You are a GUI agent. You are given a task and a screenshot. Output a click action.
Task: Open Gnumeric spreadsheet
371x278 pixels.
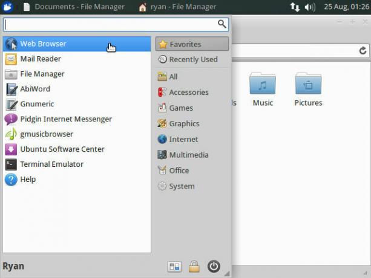click(77, 104)
